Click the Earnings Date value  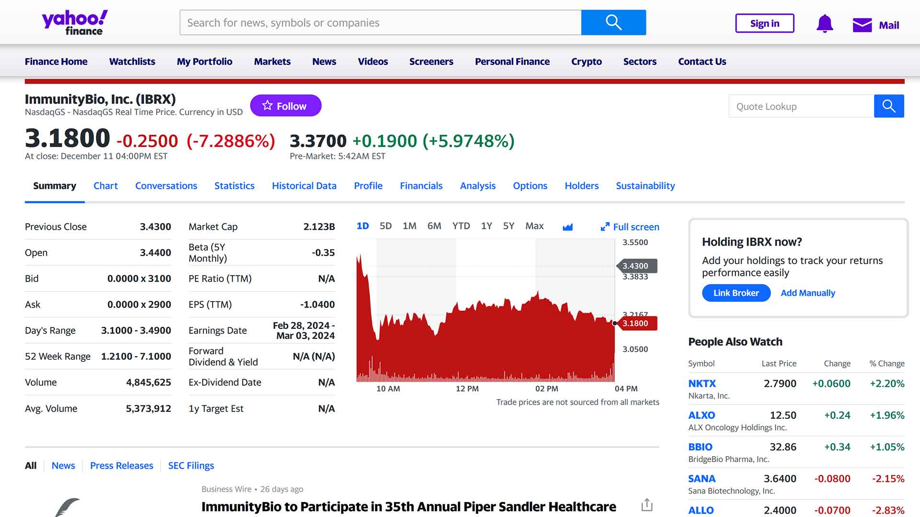point(304,330)
